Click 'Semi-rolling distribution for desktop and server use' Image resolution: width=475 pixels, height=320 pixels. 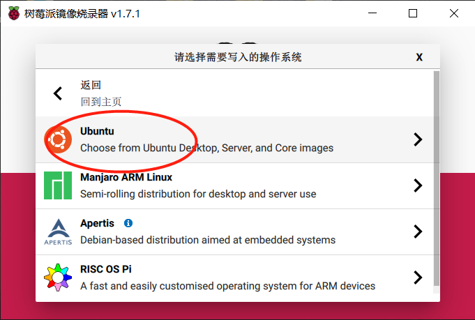(198, 194)
